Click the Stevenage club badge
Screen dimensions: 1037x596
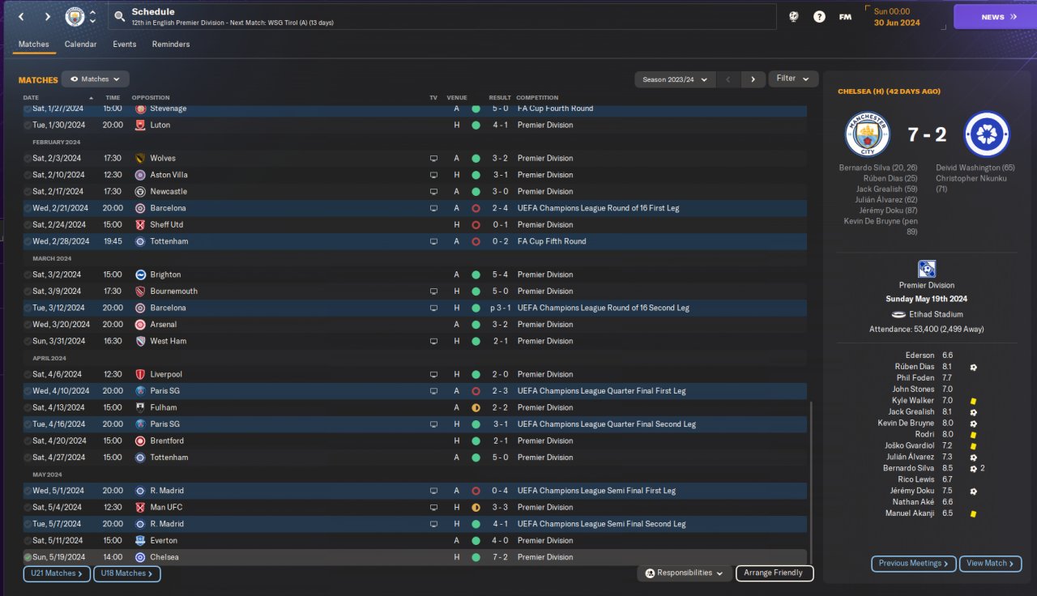click(140, 109)
